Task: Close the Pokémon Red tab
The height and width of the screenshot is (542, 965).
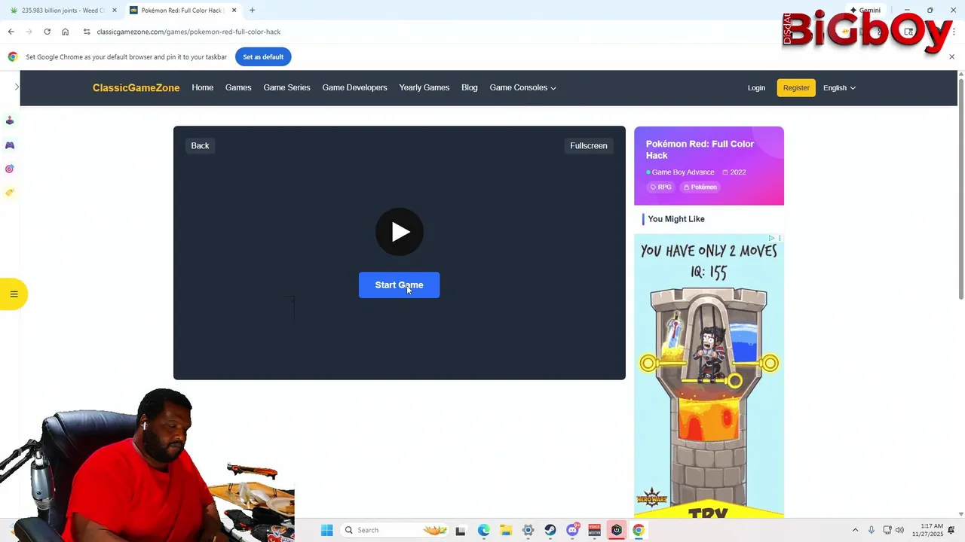Action: 234,11
